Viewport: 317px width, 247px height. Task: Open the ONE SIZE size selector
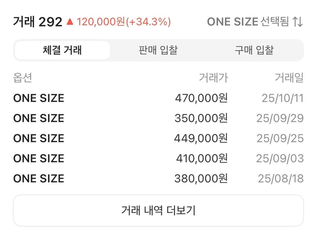pos(249,22)
